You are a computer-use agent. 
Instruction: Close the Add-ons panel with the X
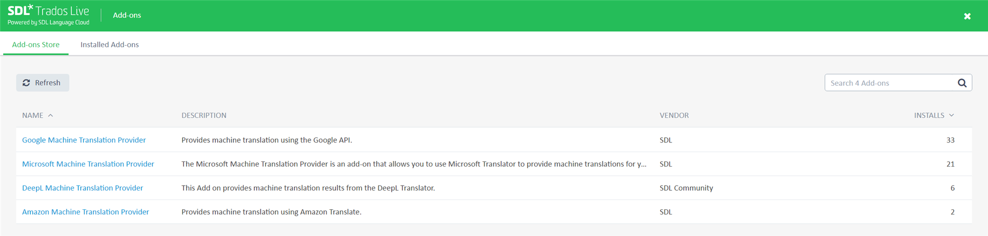pos(967,16)
